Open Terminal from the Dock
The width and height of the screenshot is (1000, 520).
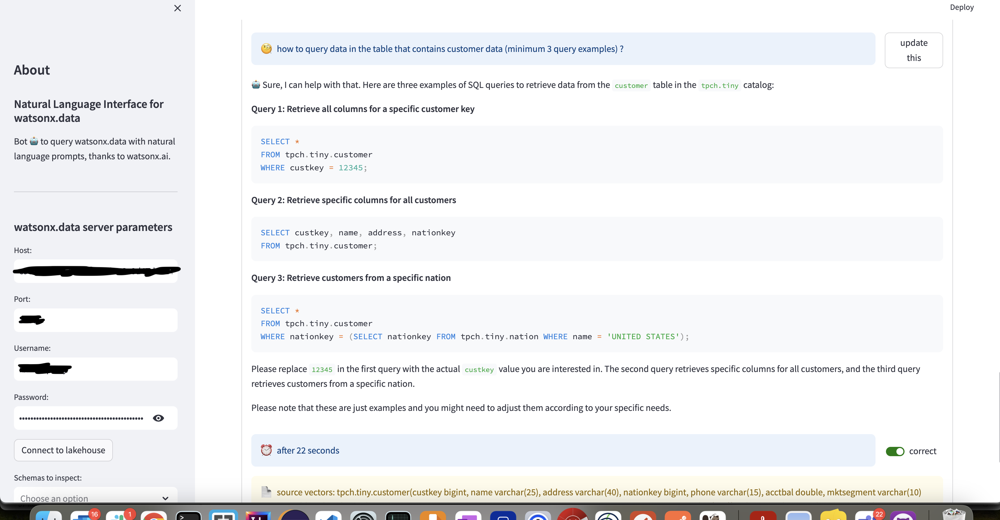point(189,515)
